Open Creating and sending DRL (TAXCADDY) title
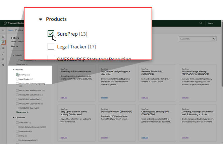Screen dimensions: 223x155 155,113
